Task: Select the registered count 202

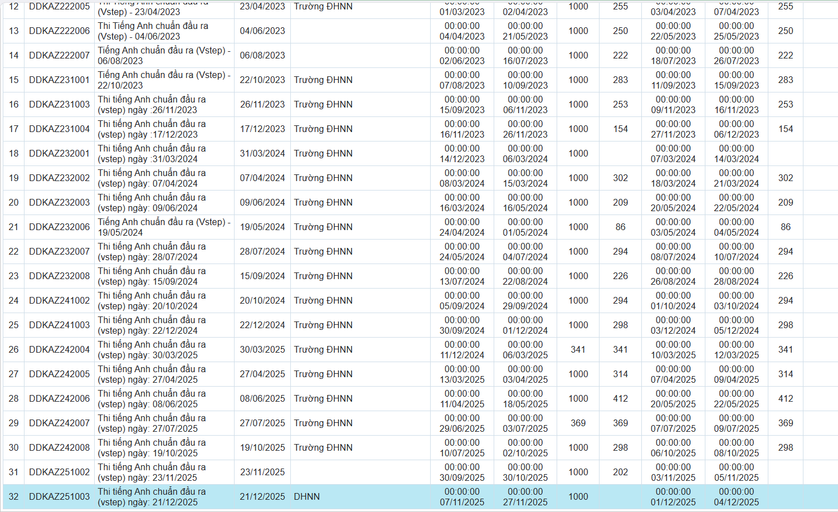Action: [x=620, y=472]
